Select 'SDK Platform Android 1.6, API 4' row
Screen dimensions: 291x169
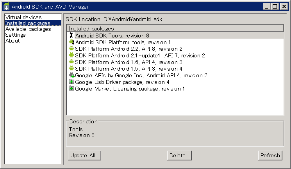175,62
